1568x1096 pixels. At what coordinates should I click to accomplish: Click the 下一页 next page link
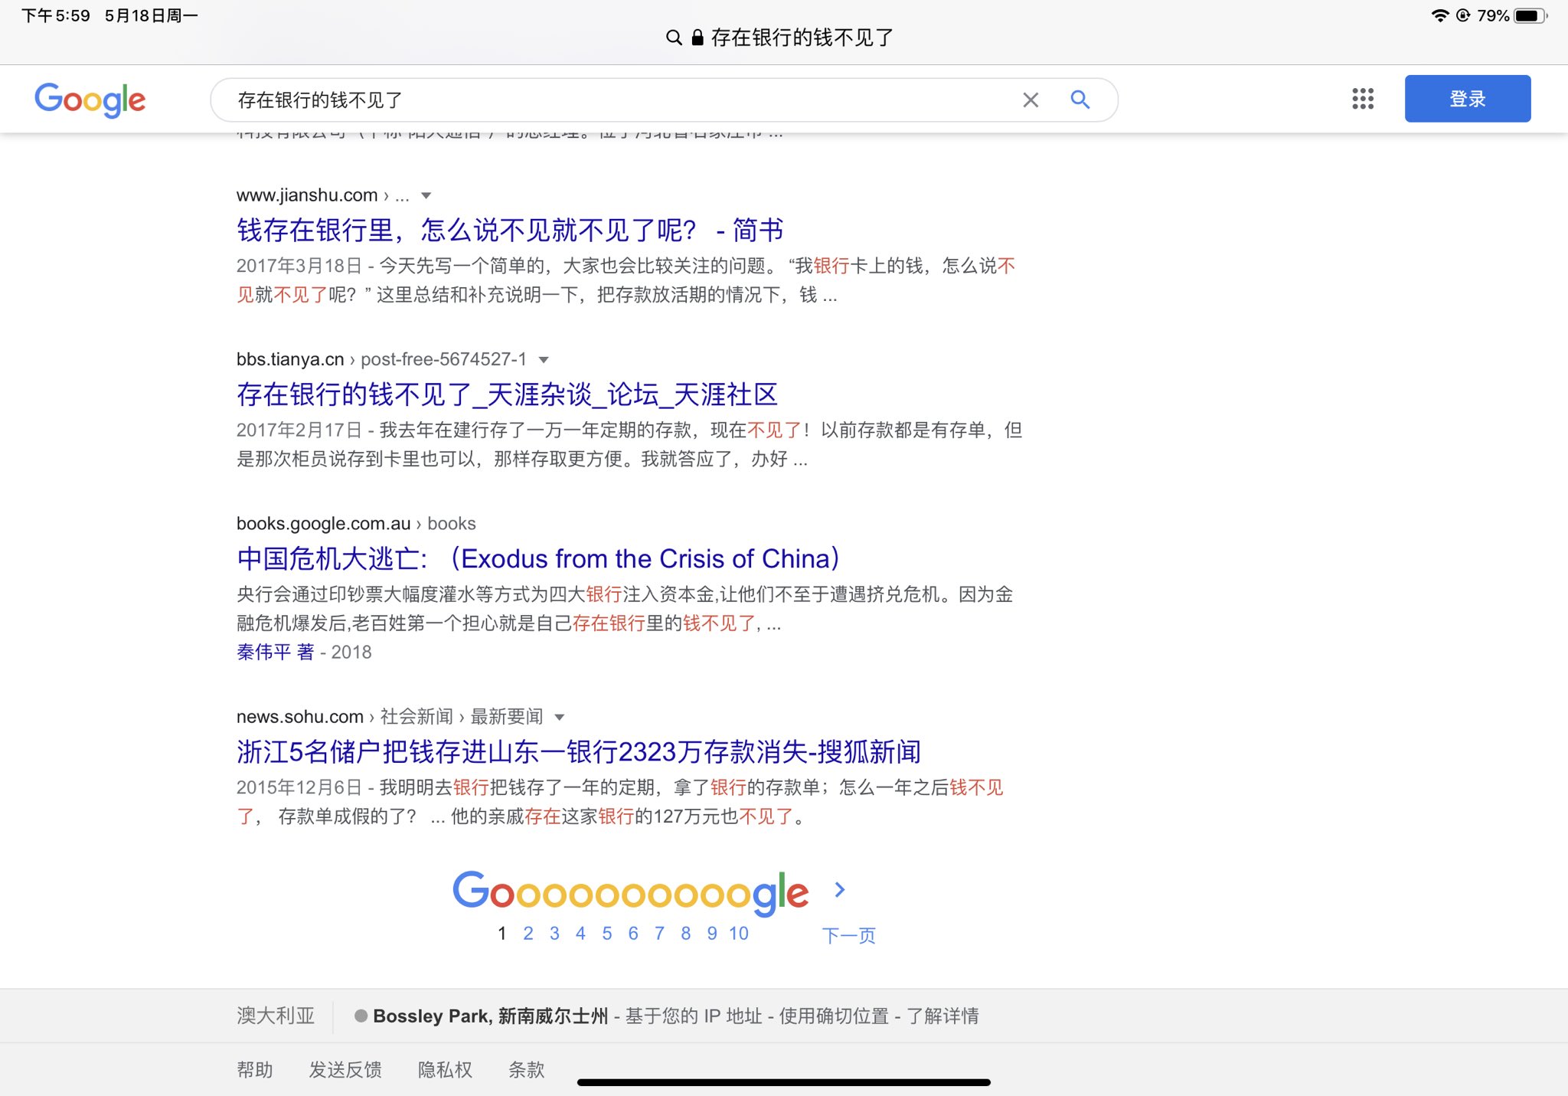click(849, 935)
